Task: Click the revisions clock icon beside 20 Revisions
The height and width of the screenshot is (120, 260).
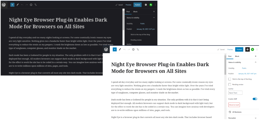Action: pyautogui.click(x=230, y=112)
